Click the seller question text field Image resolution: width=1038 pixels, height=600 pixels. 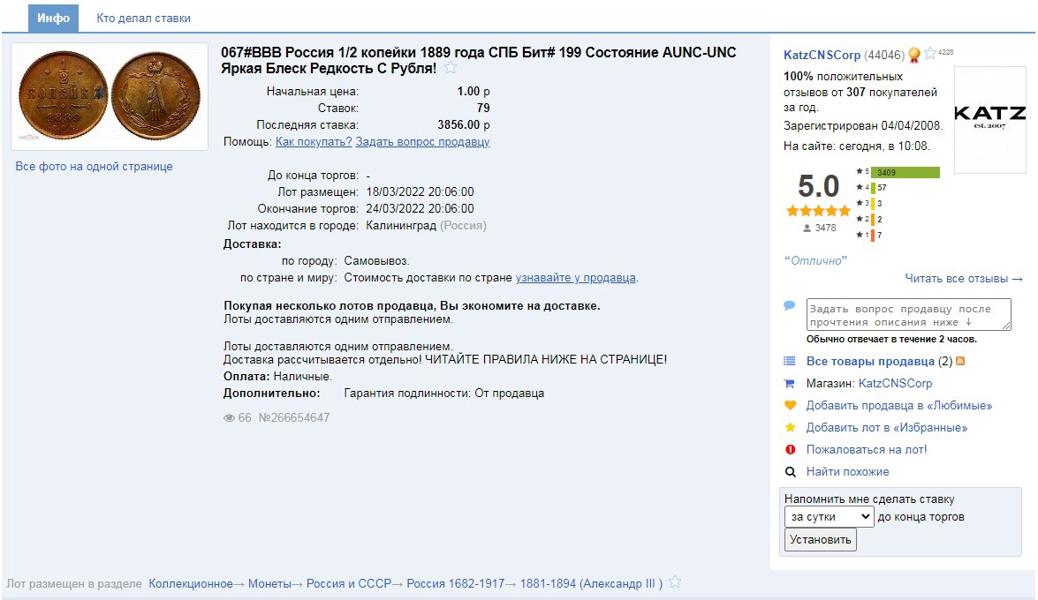click(x=908, y=315)
